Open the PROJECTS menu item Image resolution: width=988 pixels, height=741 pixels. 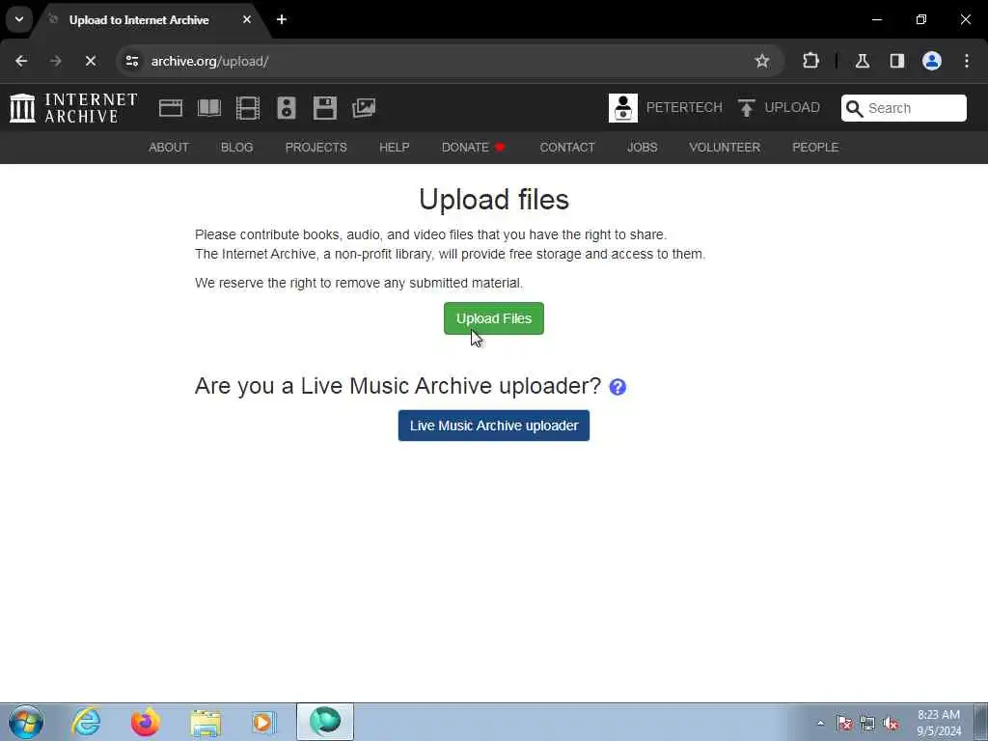(316, 148)
